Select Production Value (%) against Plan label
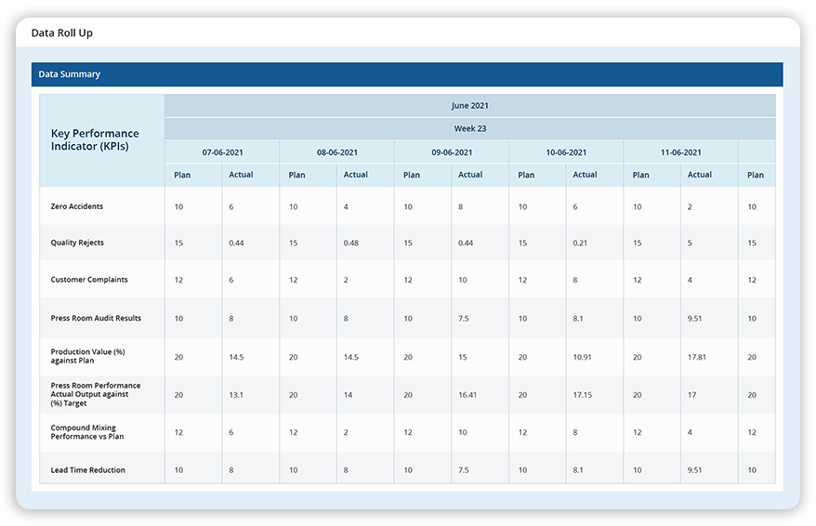Screen dimensions: 816x526 (x=87, y=356)
